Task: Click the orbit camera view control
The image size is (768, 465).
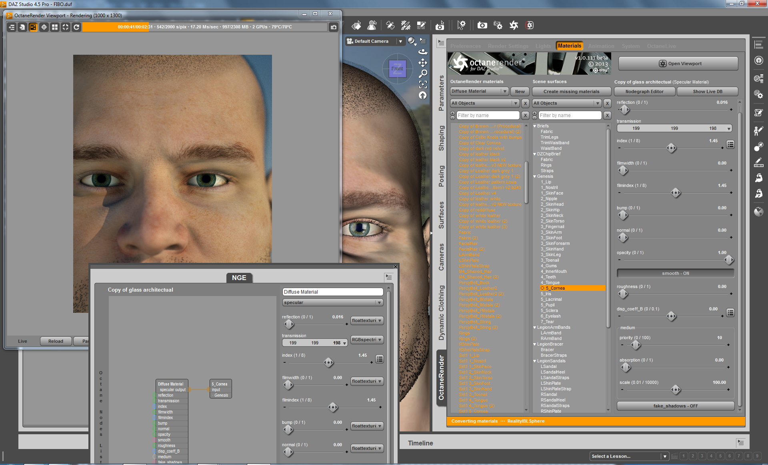Action: (423, 52)
